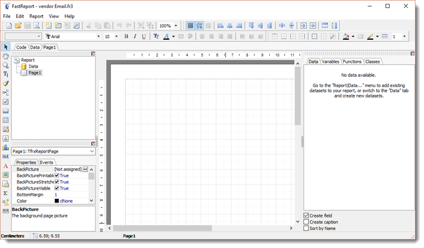Open the frame color dropdown arrow
424x248 pixels.
377,36
